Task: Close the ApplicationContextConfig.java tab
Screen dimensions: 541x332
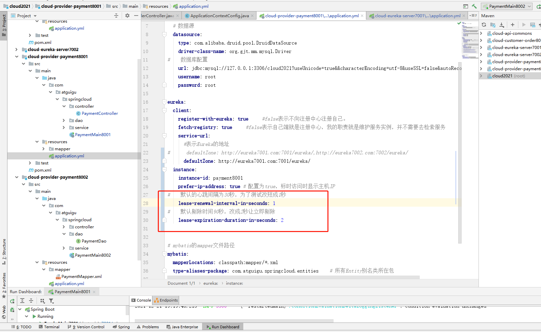Action: coord(252,16)
